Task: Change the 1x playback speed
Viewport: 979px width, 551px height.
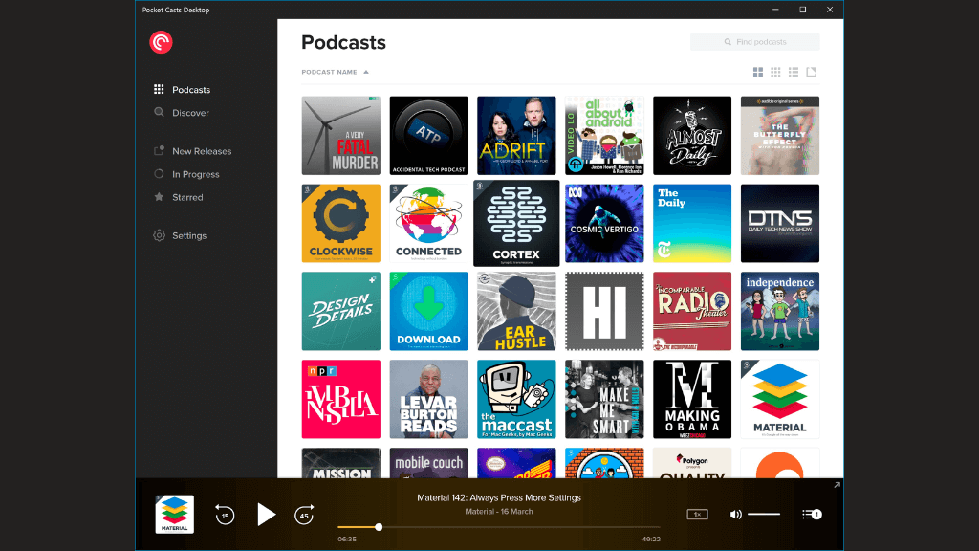Action: pos(697,514)
